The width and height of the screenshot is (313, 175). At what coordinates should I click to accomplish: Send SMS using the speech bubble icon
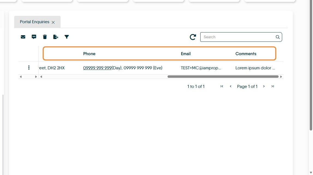coord(34,37)
